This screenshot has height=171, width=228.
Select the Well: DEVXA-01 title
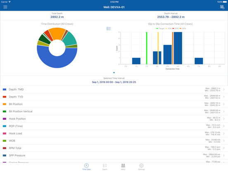tap(114, 7)
